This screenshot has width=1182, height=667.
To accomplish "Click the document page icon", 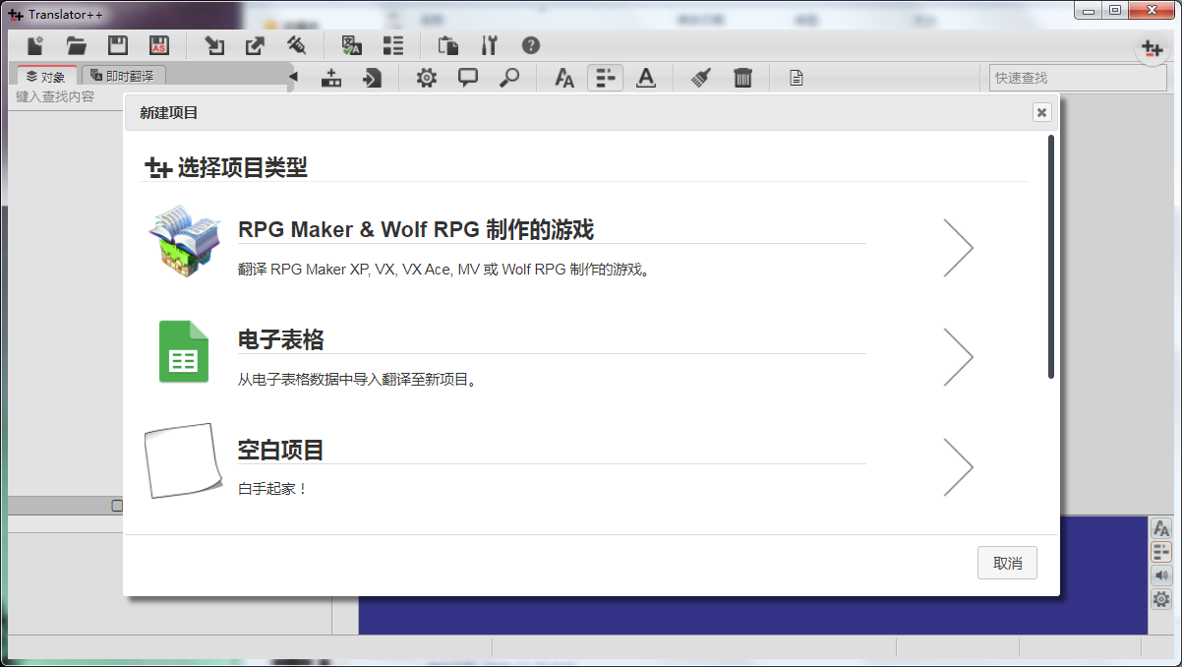I will (797, 78).
